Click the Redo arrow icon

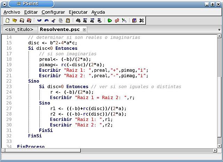[46, 21]
